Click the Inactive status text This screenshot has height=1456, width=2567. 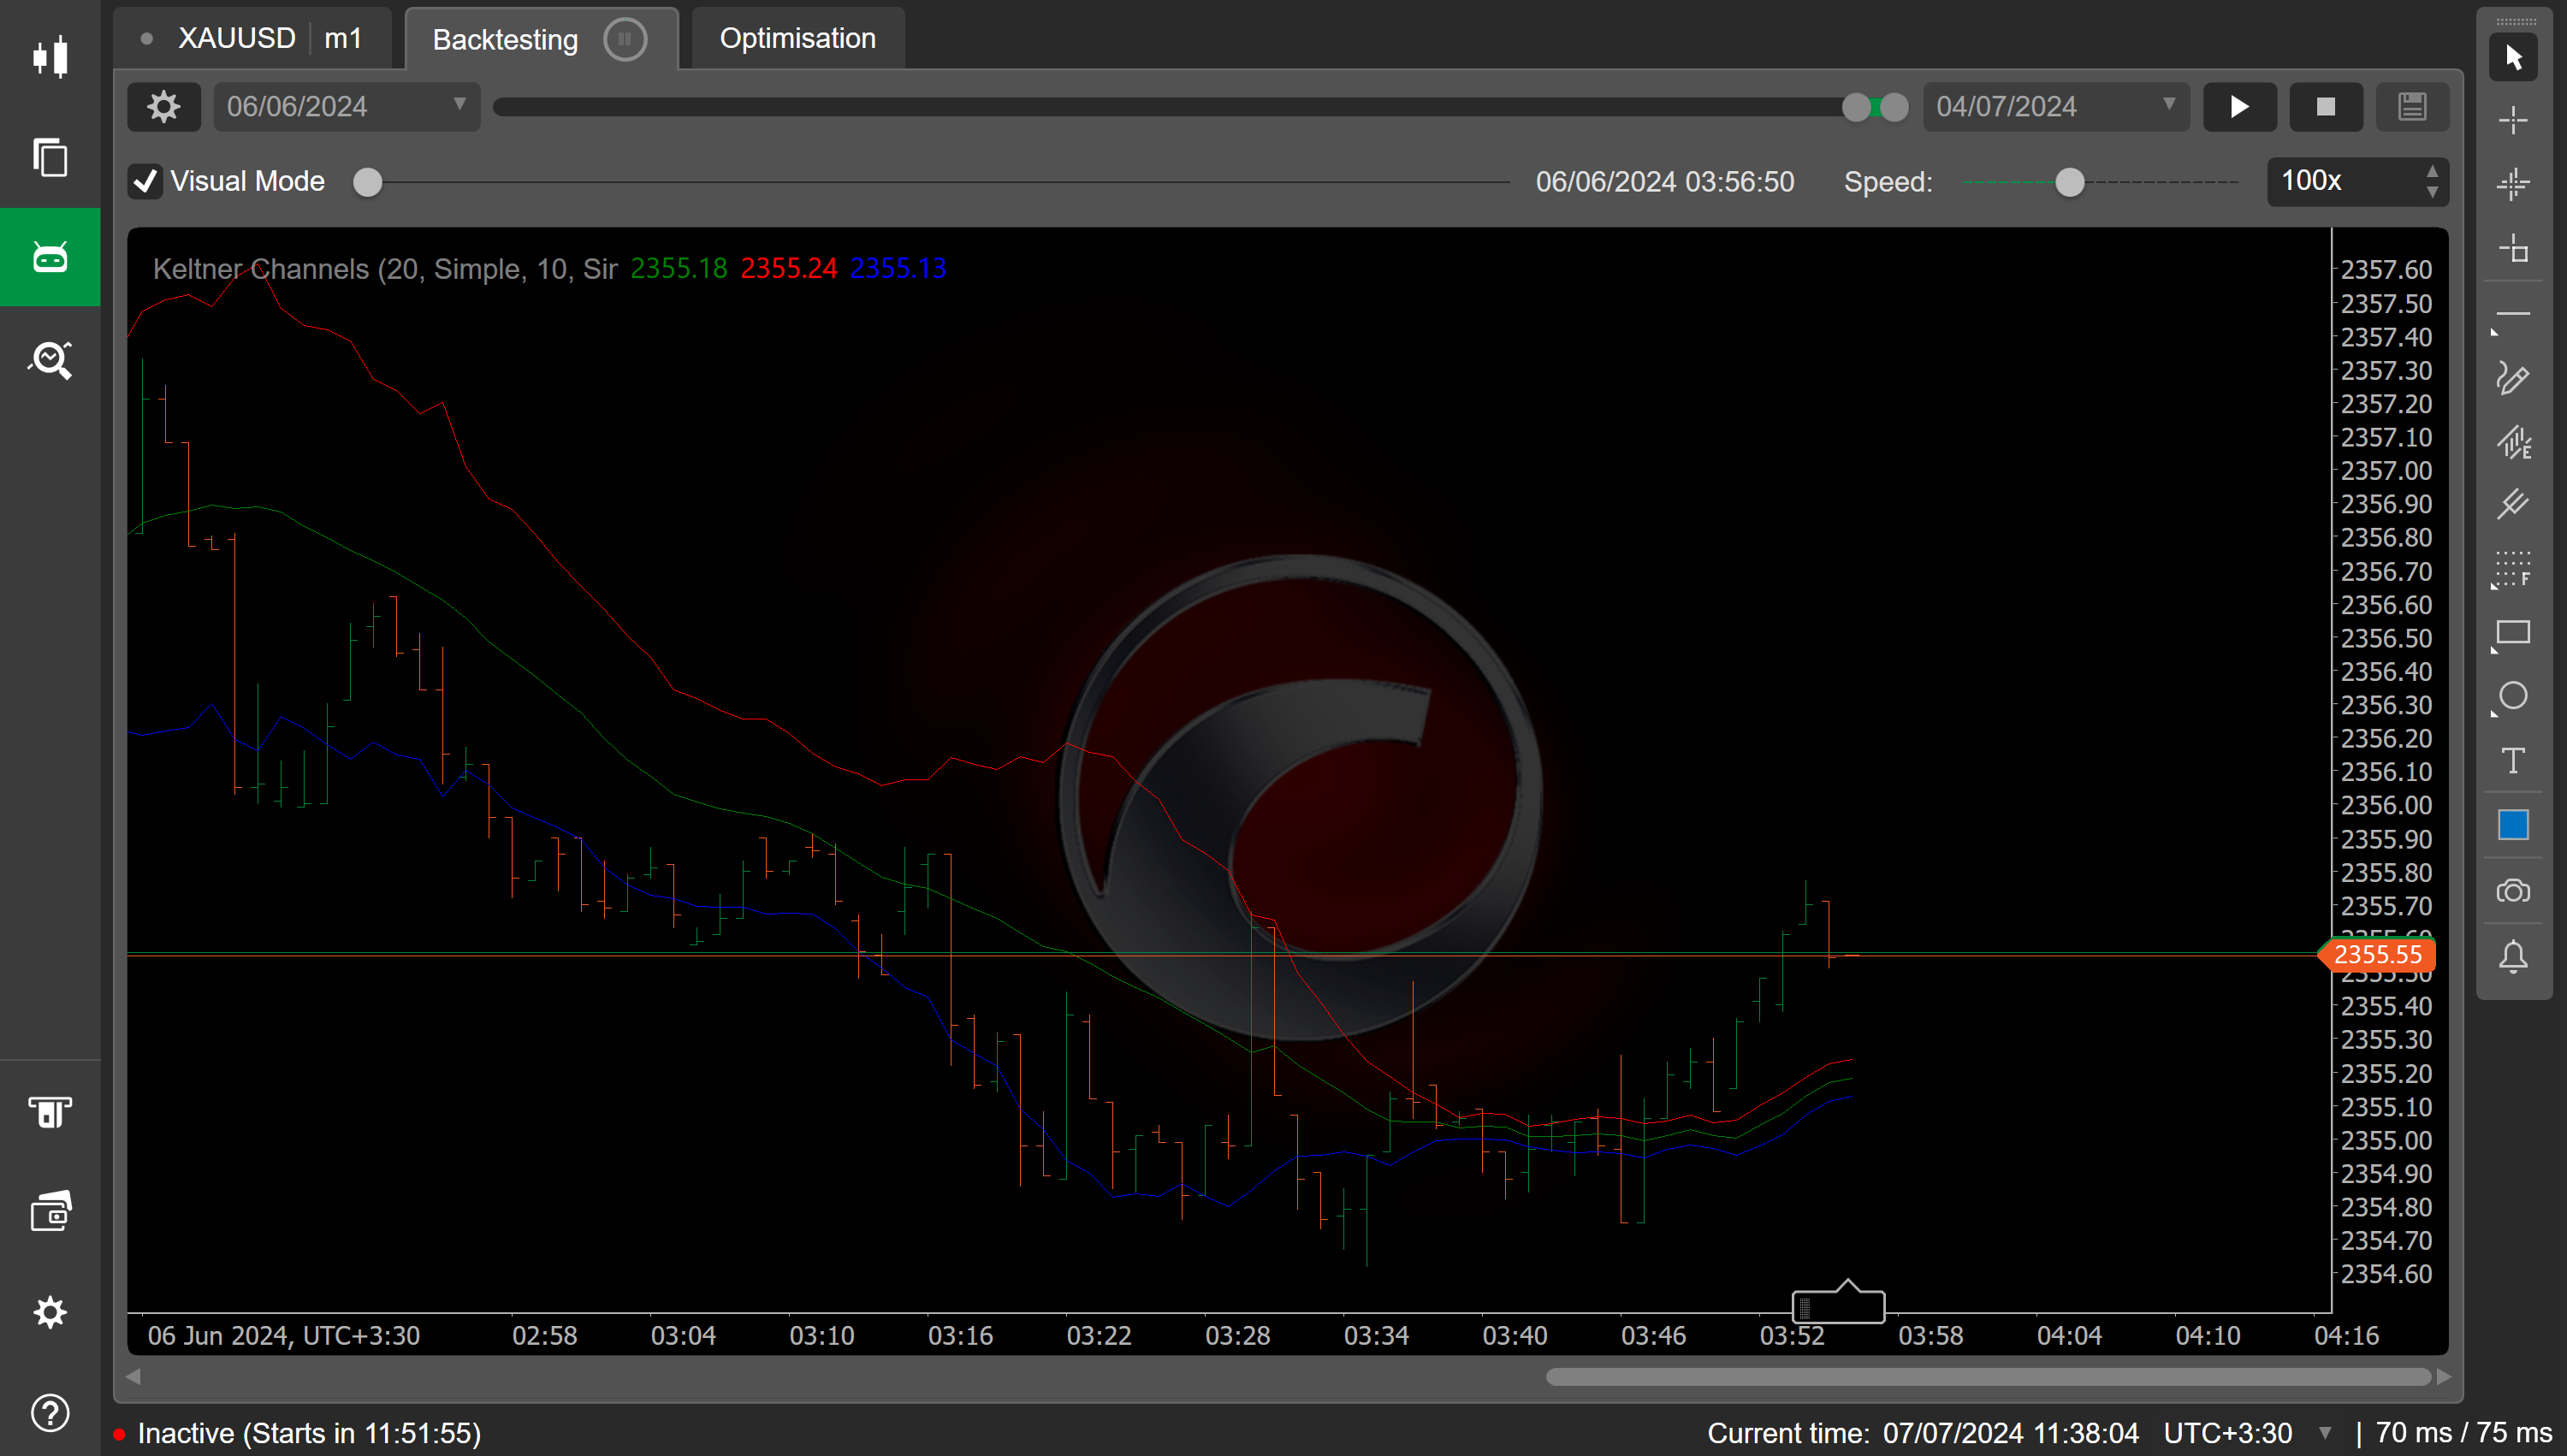click(x=308, y=1433)
